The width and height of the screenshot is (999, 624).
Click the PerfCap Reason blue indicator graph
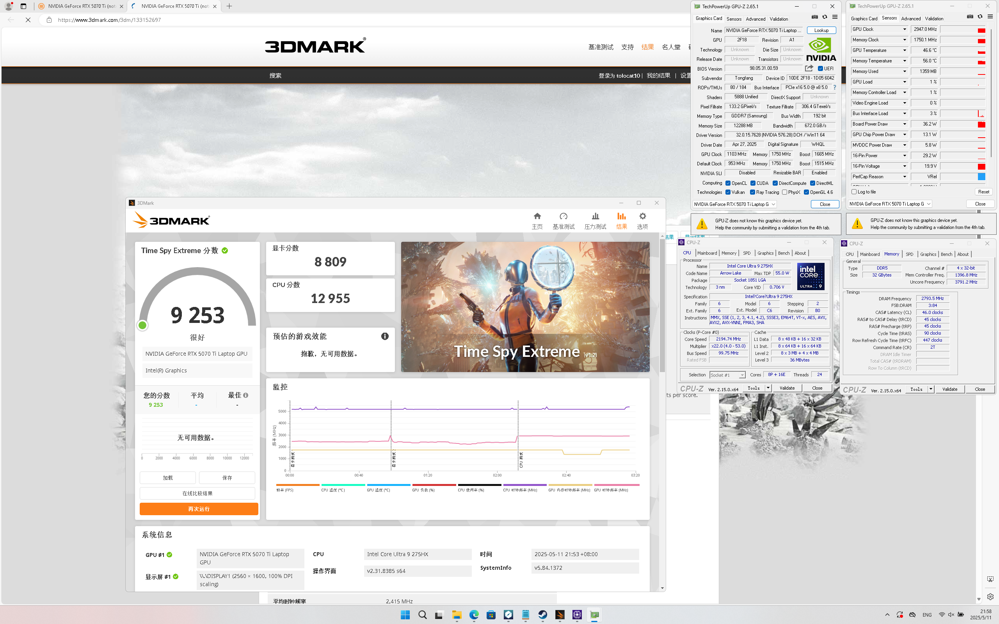pyautogui.click(x=963, y=177)
